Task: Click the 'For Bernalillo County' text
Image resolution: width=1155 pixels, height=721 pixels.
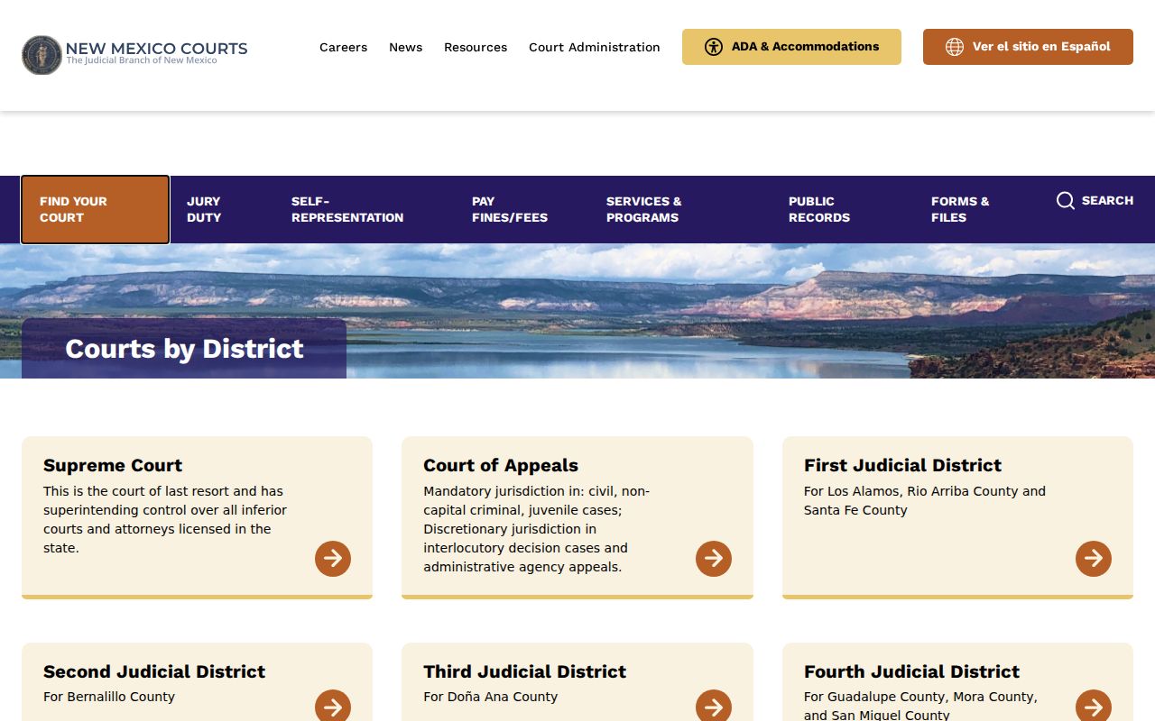Action: (x=109, y=697)
